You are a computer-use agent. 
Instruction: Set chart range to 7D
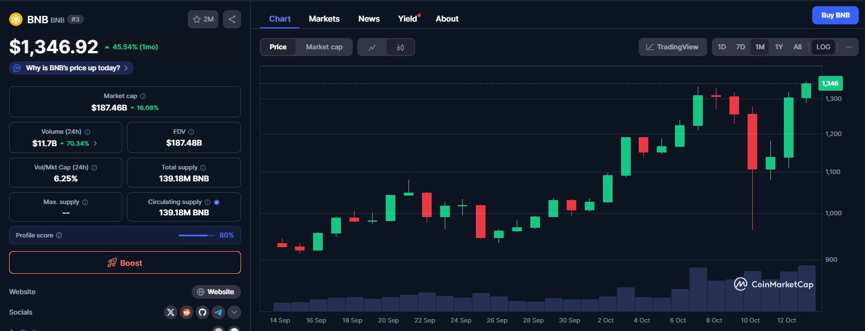point(740,47)
